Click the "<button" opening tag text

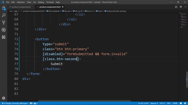[42, 39]
